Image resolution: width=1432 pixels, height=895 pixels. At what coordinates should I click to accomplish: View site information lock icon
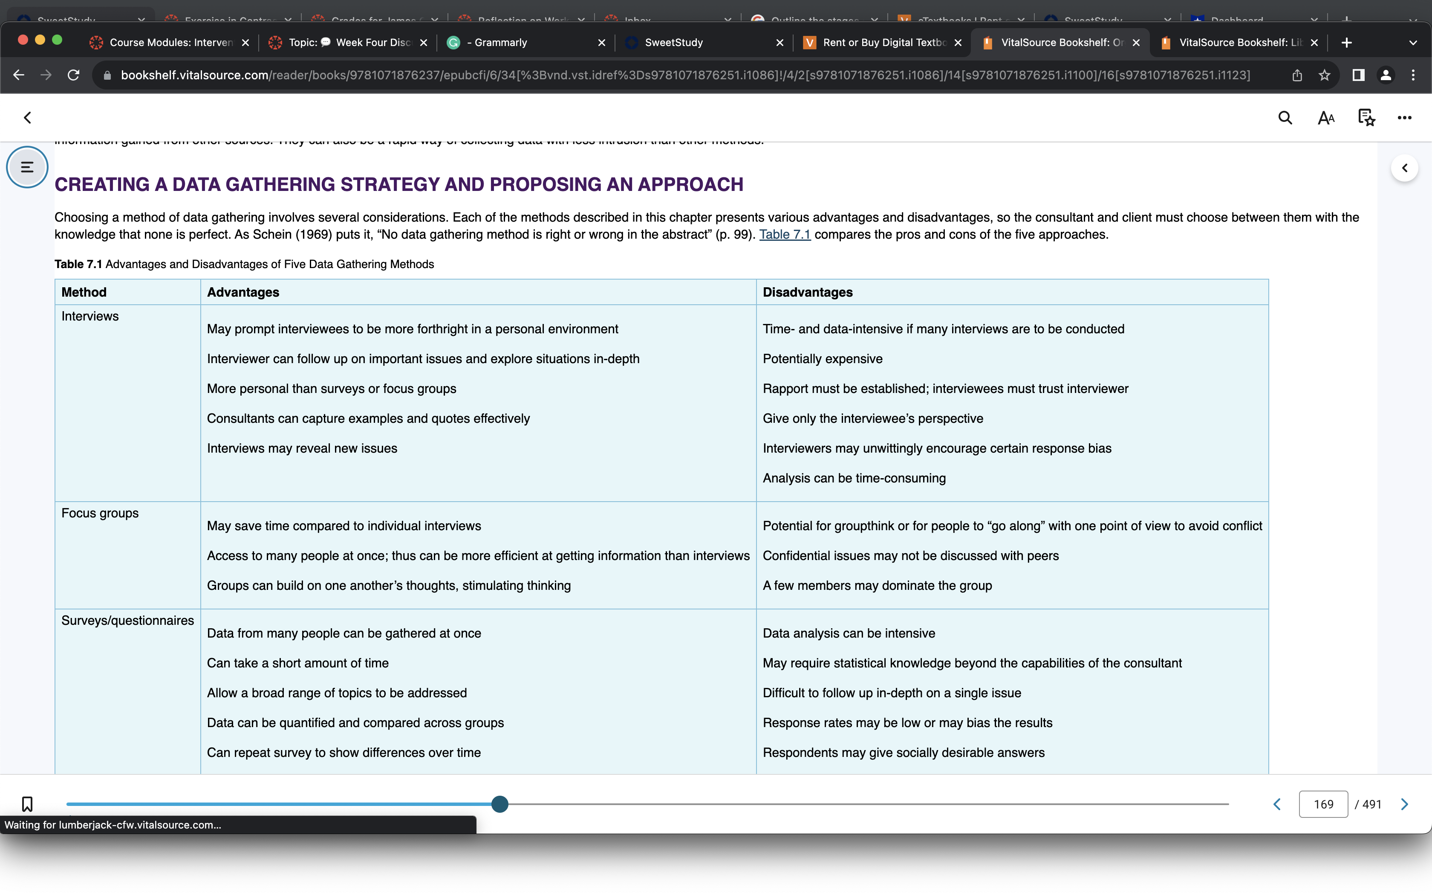click(x=107, y=75)
